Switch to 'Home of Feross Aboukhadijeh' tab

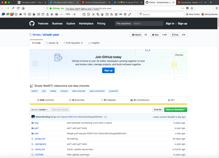96,2
